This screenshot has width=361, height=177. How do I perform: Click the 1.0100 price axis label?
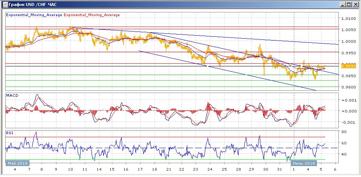(348, 18)
